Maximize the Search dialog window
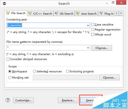The height and width of the screenshot is (109, 128). (x=113, y=3)
